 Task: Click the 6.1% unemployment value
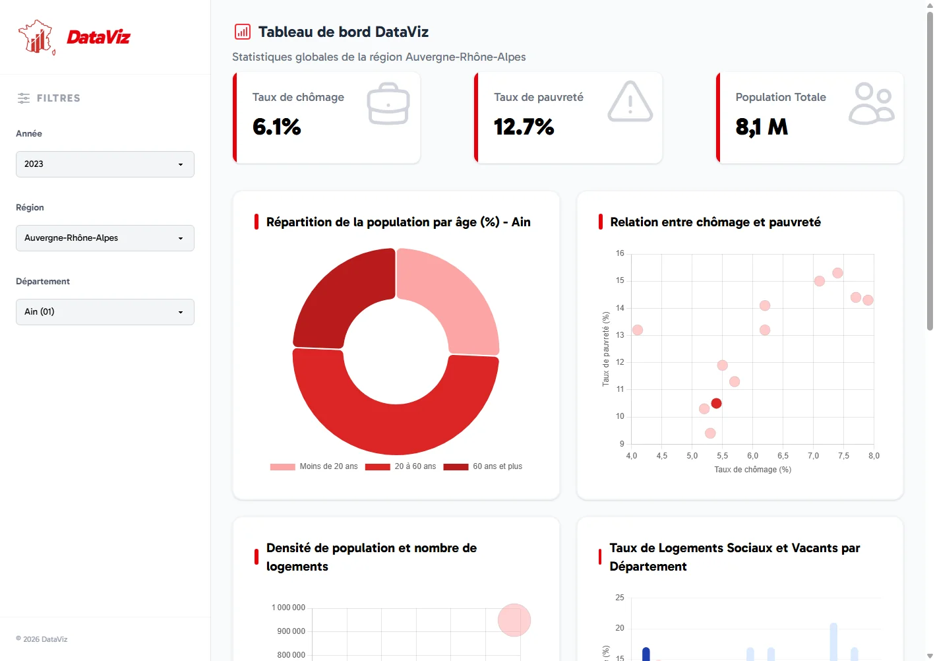[x=276, y=127]
